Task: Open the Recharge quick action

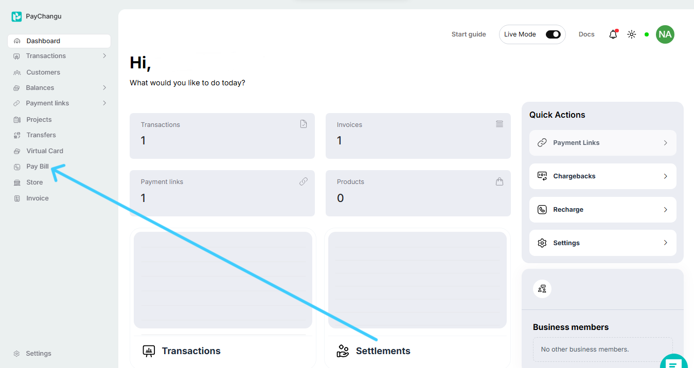Action: tap(602, 210)
